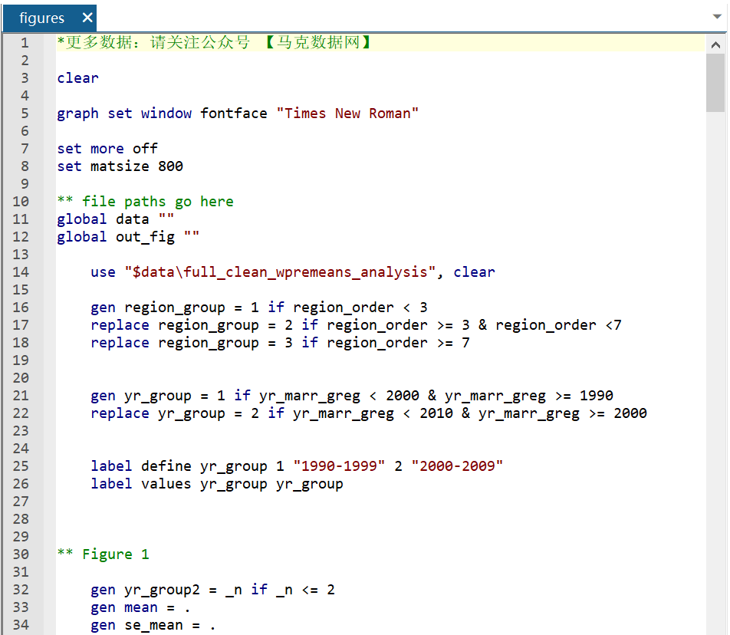Select the figures tab

[x=49, y=18]
